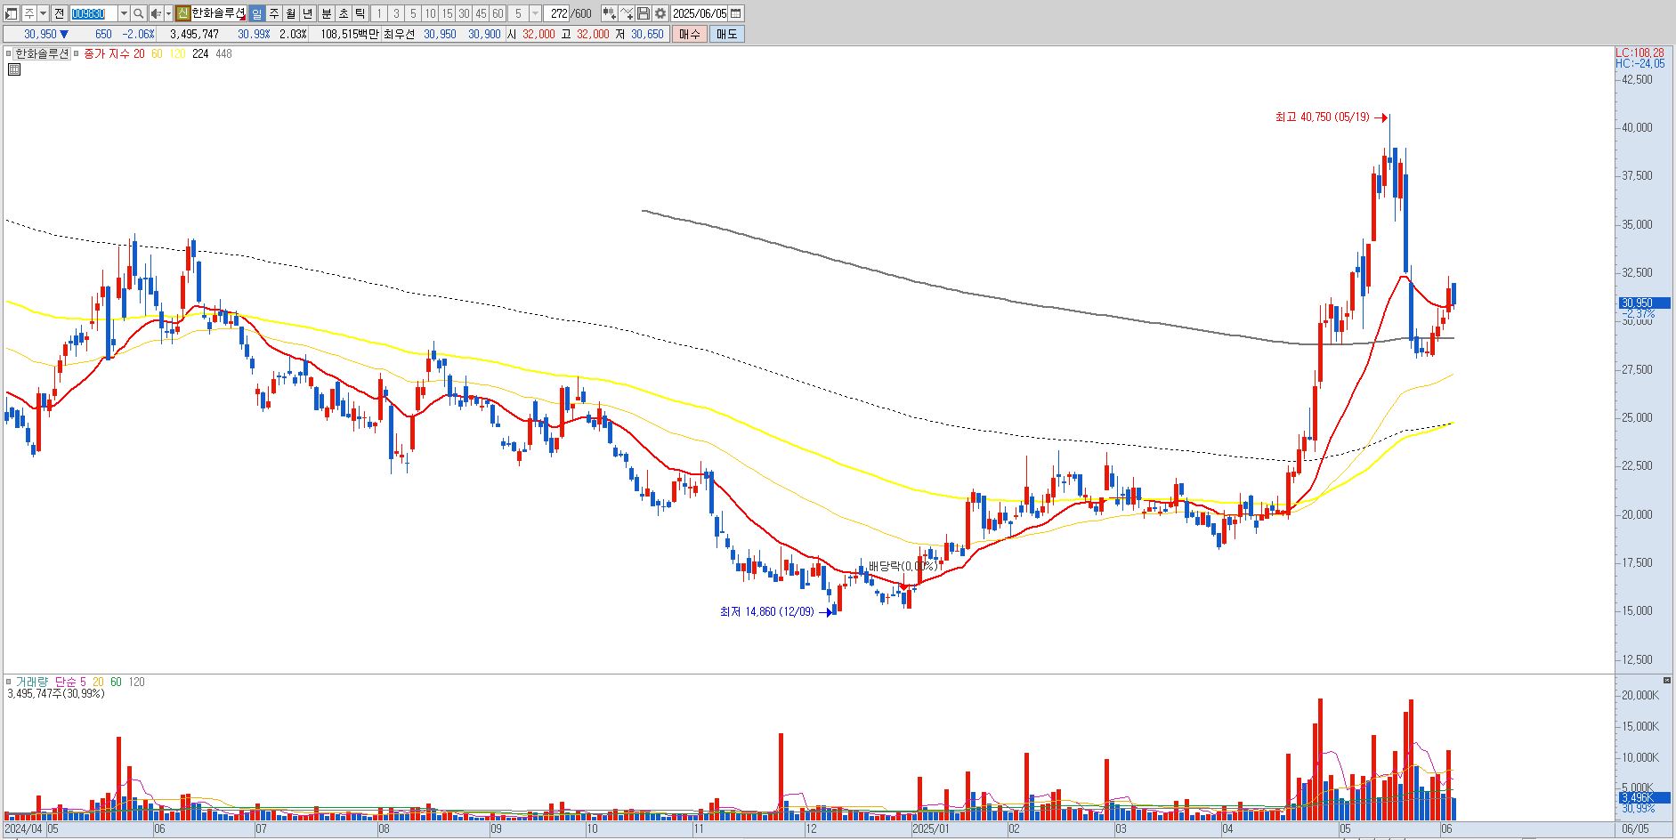Close the volume panel with its X icon
1676x840 pixels.
(x=1667, y=680)
